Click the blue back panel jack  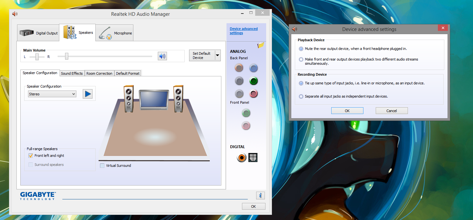tap(254, 68)
